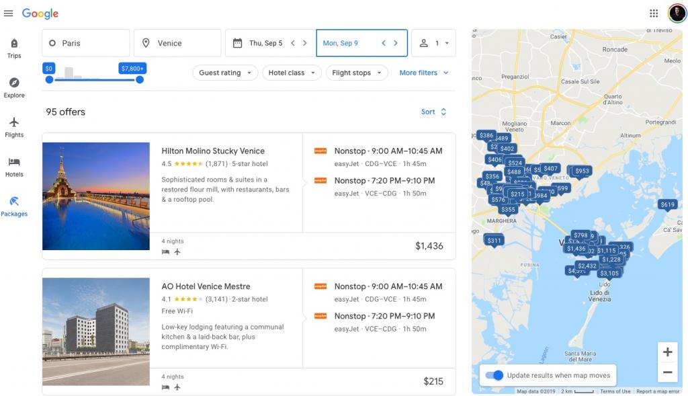Select the $798 map price marker

[580, 235]
